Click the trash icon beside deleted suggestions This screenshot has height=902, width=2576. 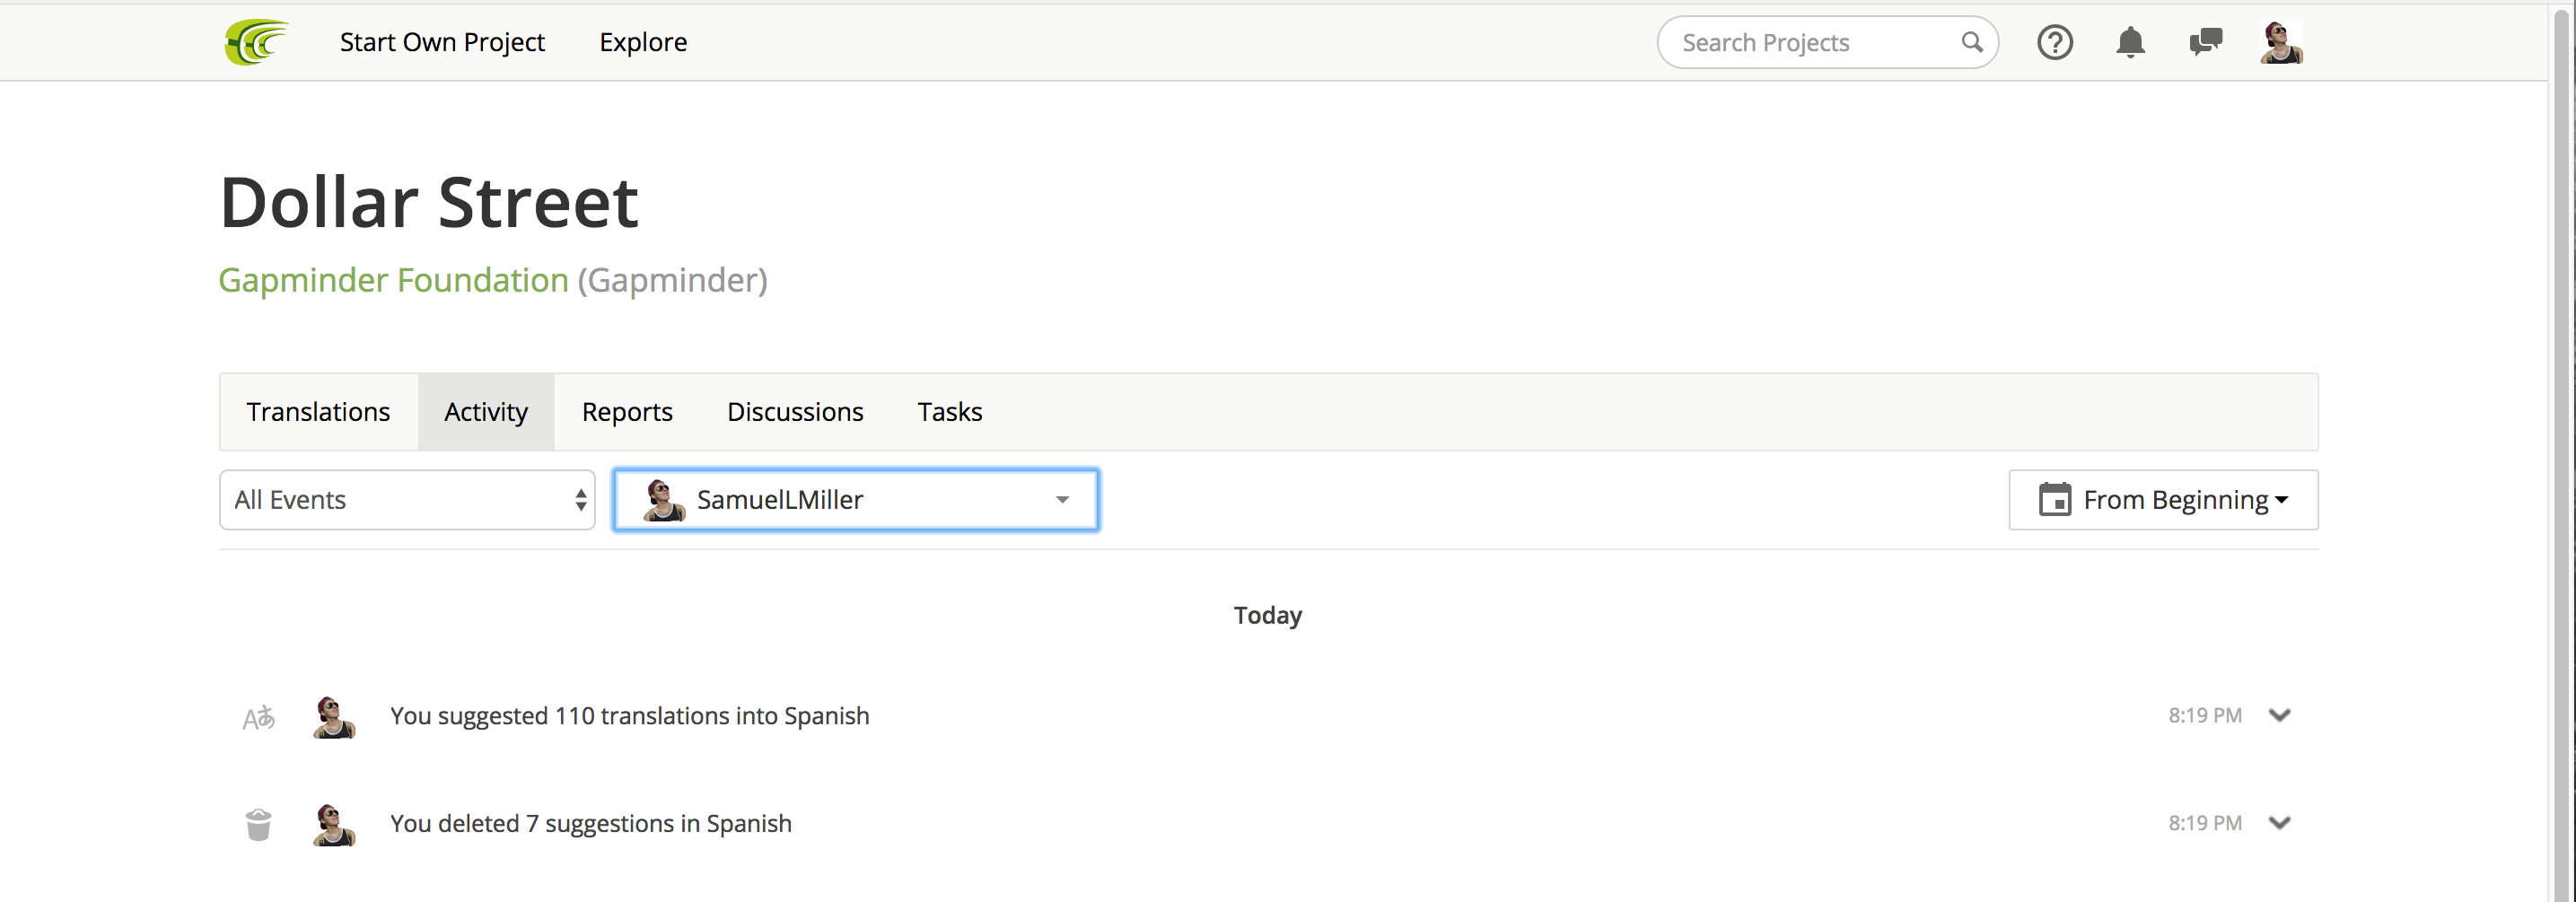258,824
